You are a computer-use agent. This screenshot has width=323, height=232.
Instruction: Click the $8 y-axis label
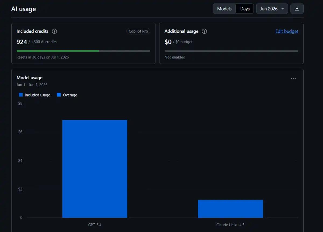20,103
